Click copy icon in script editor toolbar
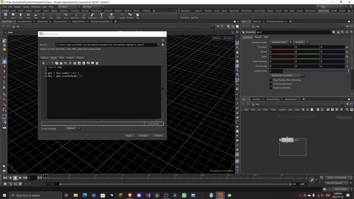 pos(56,63)
